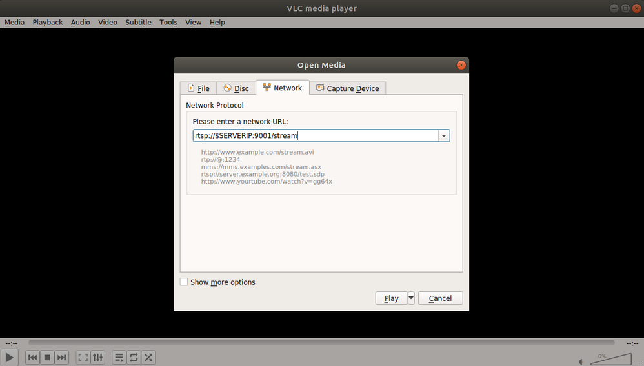Screen dimensions: 644x366
Task: Click into the network URL field
Action: [316, 136]
